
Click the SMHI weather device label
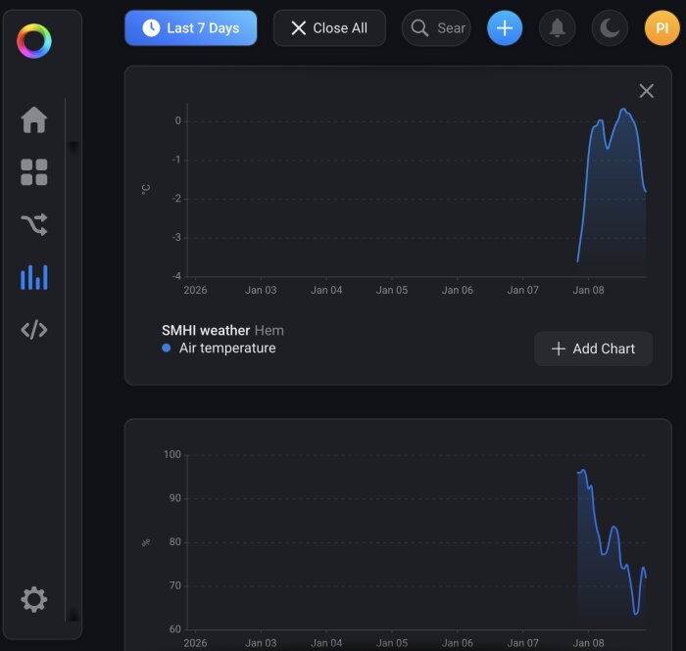(206, 330)
